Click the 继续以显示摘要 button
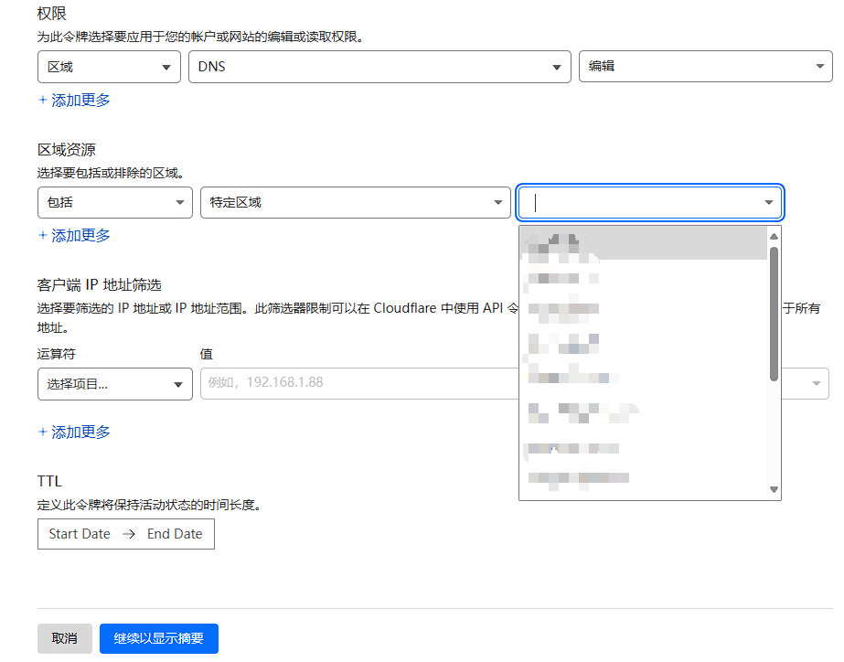This screenshot has height=662, width=844. 159,638
